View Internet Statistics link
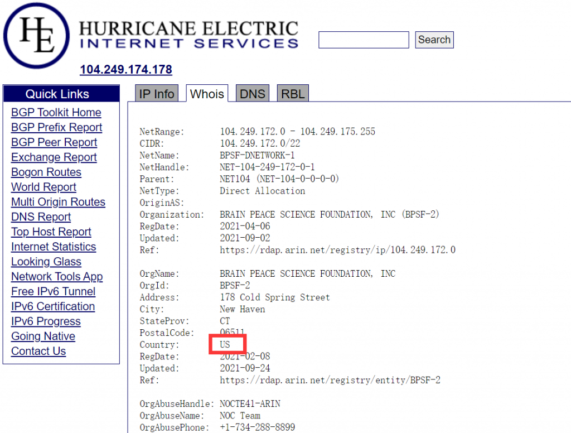The height and width of the screenshot is (433, 571). click(54, 247)
